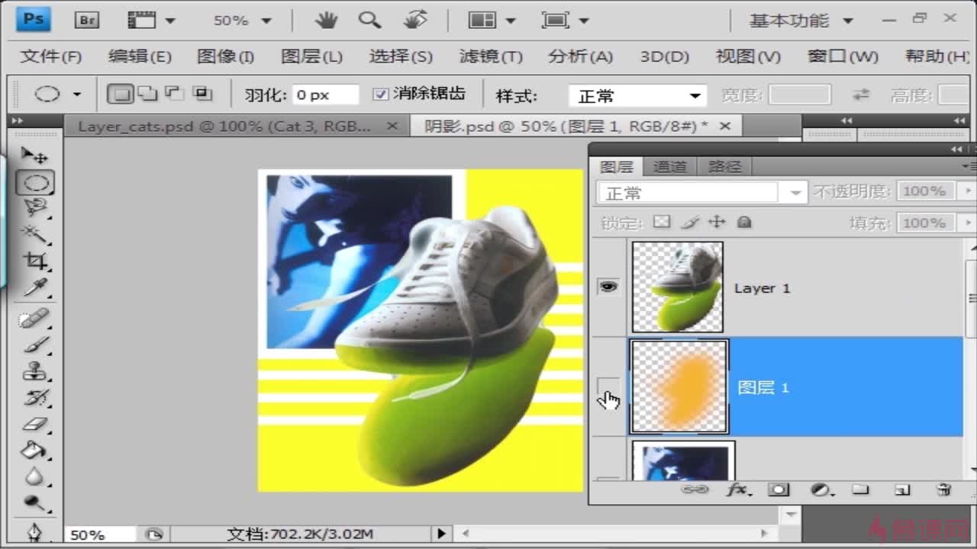Viewport: 977px width, 549px height.
Task: Toggle lock position
Action: pos(717,222)
